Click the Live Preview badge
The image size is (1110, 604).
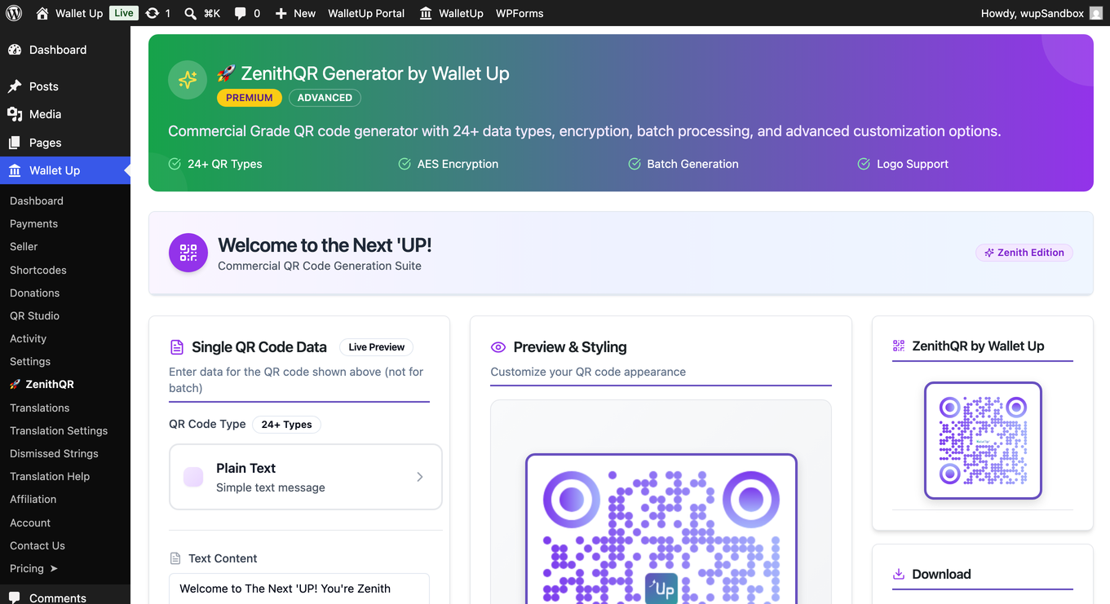click(x=377, y=347)
